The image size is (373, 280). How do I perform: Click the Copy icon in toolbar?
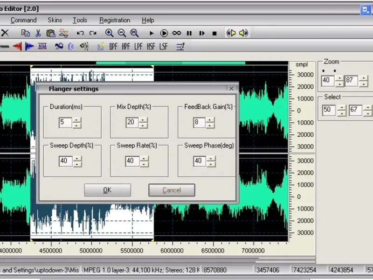coord(26,33)
